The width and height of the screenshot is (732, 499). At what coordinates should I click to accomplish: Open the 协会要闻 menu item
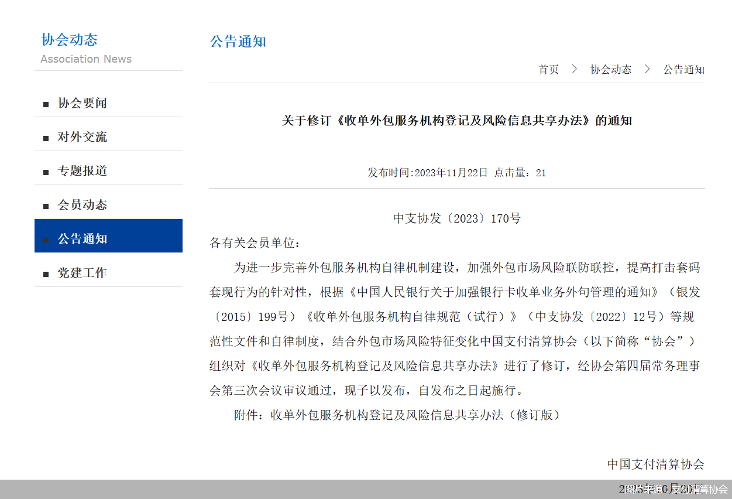pyautogui.click(x=83, y=103)
